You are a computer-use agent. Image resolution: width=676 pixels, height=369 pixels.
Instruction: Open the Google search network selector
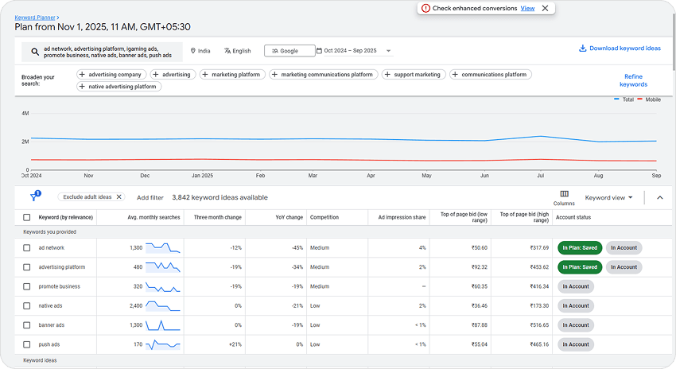(289, 51)
